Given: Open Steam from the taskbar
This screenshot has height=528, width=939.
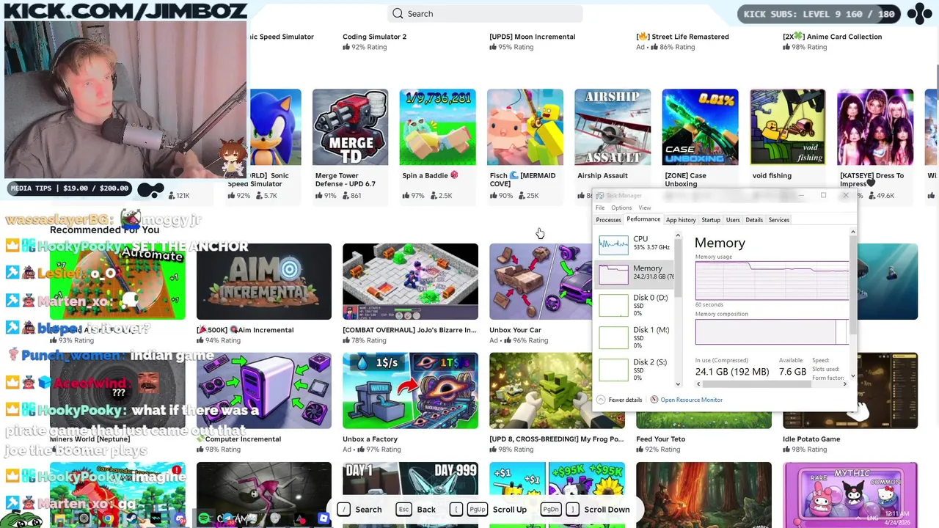Looking at the screenshot, I should coord(132,518).
